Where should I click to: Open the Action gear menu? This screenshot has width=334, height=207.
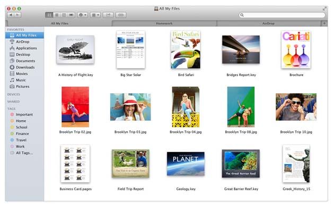pos(82,15)
